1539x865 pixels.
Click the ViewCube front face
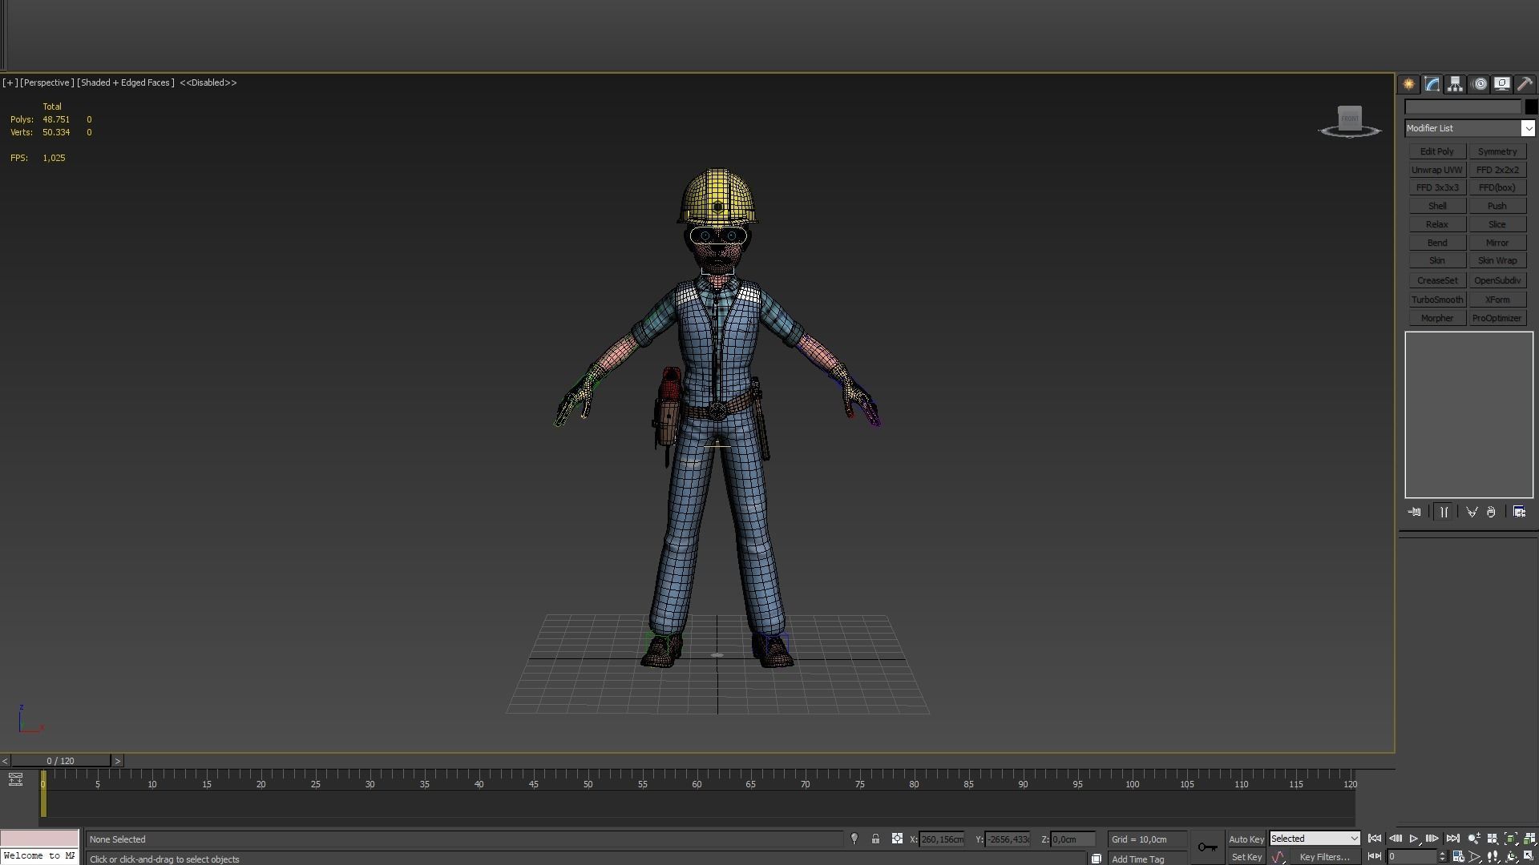tap(1350, 118)
